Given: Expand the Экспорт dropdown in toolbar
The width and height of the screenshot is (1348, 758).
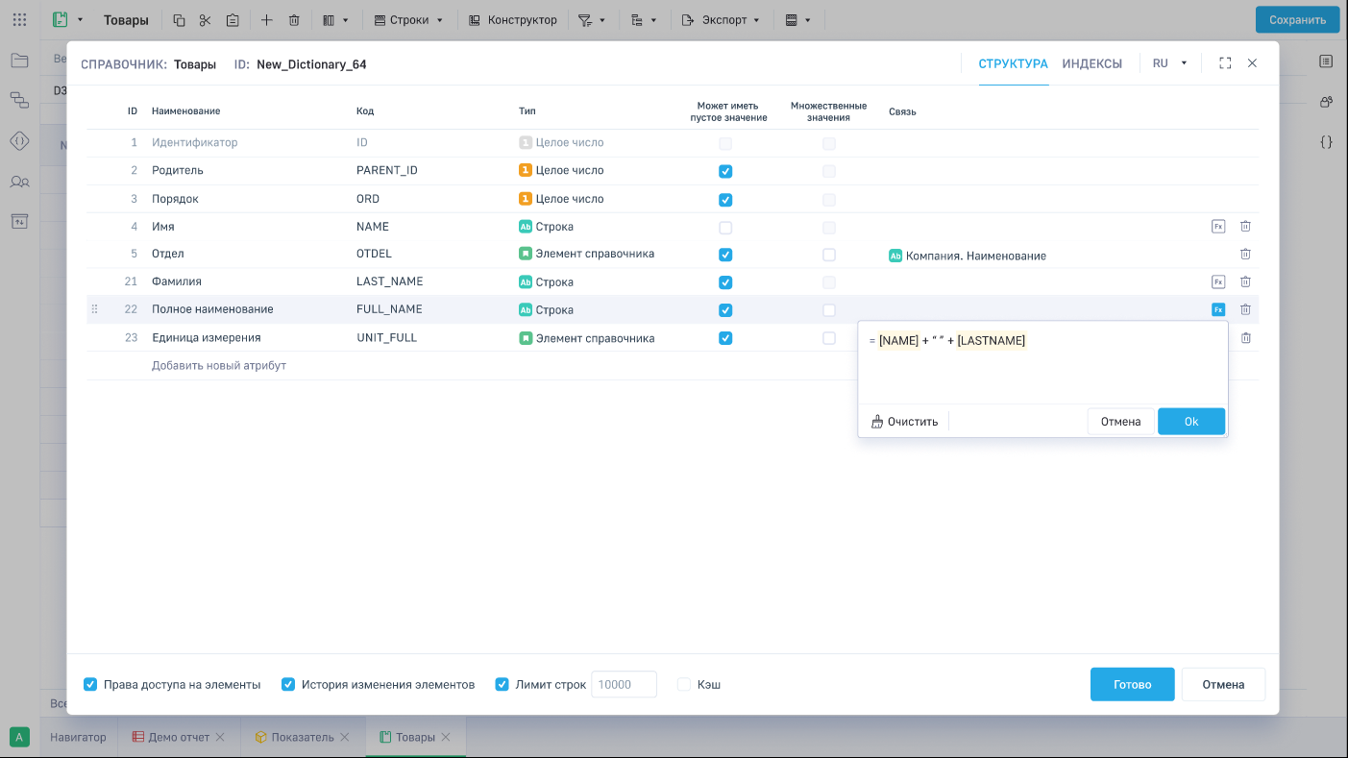Looking at the screenshot, I should (x=721, y=20).
